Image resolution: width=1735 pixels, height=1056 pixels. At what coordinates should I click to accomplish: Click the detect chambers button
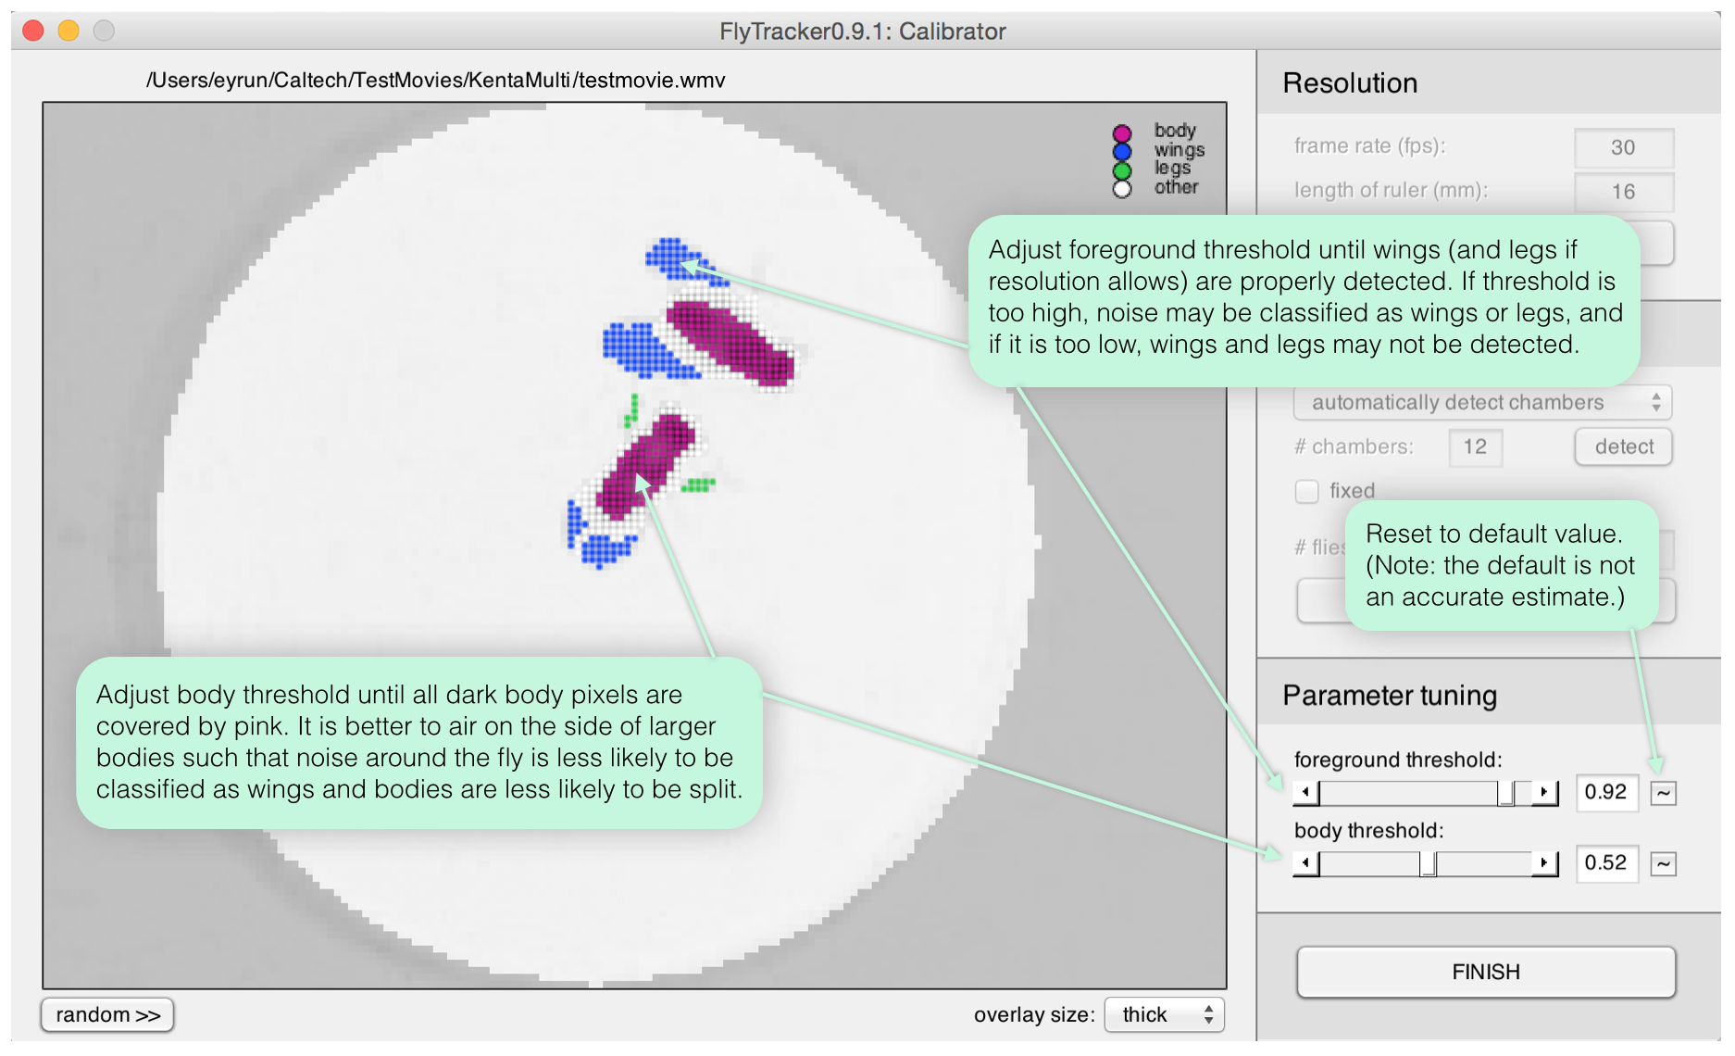1623,447
